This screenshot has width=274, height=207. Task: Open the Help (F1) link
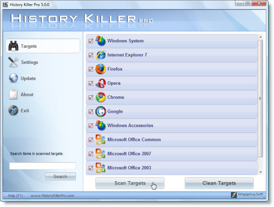pyautogui.click(x=15, y=196)
